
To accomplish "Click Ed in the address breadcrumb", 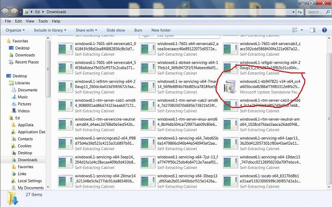I will [38, 12].
